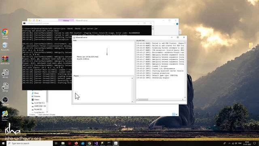This screenshot has width=259, height=146.
Task: Click navigation pane scroll down arrow
Action: pos(47,112)
